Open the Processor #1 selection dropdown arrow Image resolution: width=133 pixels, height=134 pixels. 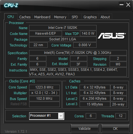pos(61,116)
